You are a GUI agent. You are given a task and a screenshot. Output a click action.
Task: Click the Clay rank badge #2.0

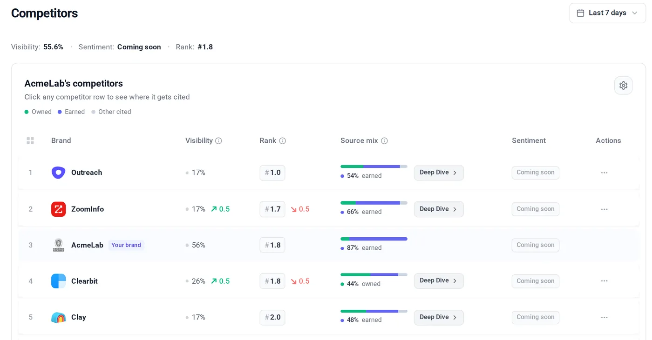pyautogui.click(x=272, y=317)
